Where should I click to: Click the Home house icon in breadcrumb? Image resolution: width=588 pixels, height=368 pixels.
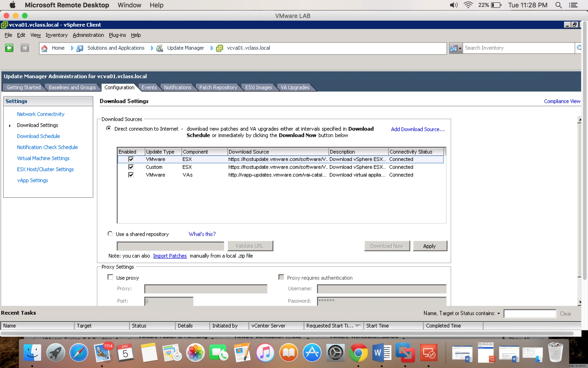(45, 48)
